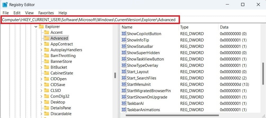Click ShowCopilotButton data value 0x00000000 (0)
This screenshot has width=266, height=118.
[233, 34]
